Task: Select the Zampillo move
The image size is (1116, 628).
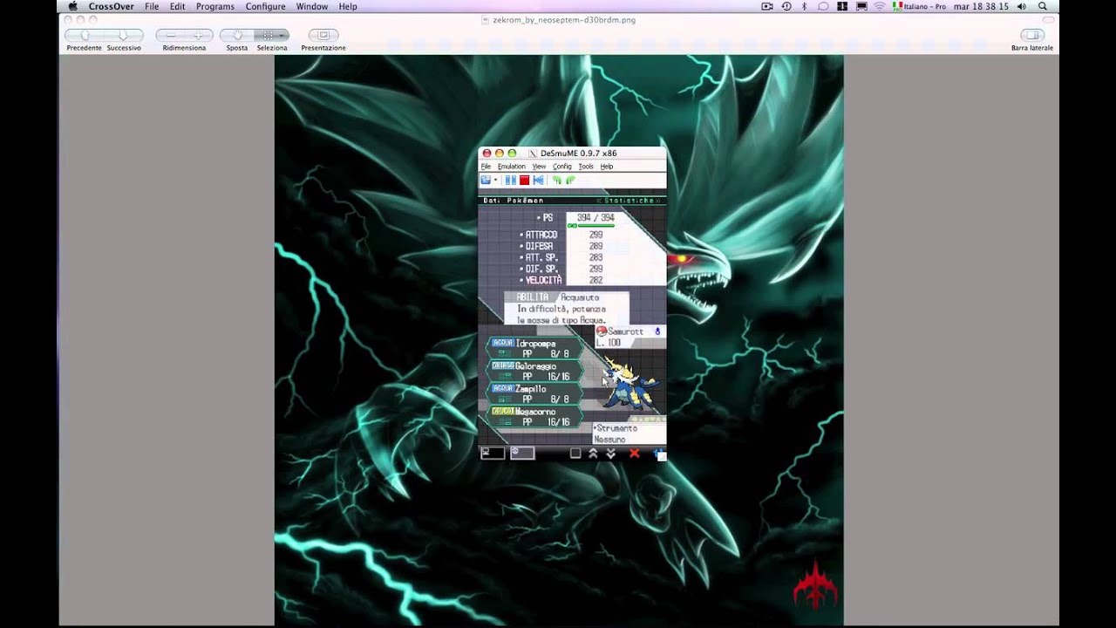Action: pyautogui.click(x=534, y=393)
